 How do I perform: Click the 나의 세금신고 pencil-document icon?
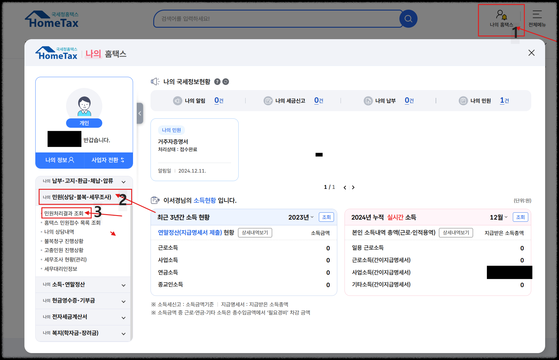[x=268, y=101]
